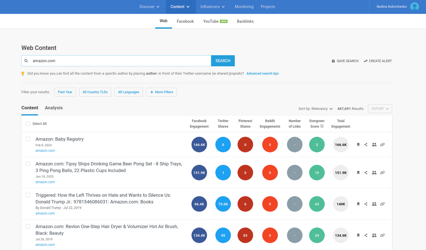Click the 166.6K Facebook Engagement circle
The image size is (426, 250).
click(199, 145)
